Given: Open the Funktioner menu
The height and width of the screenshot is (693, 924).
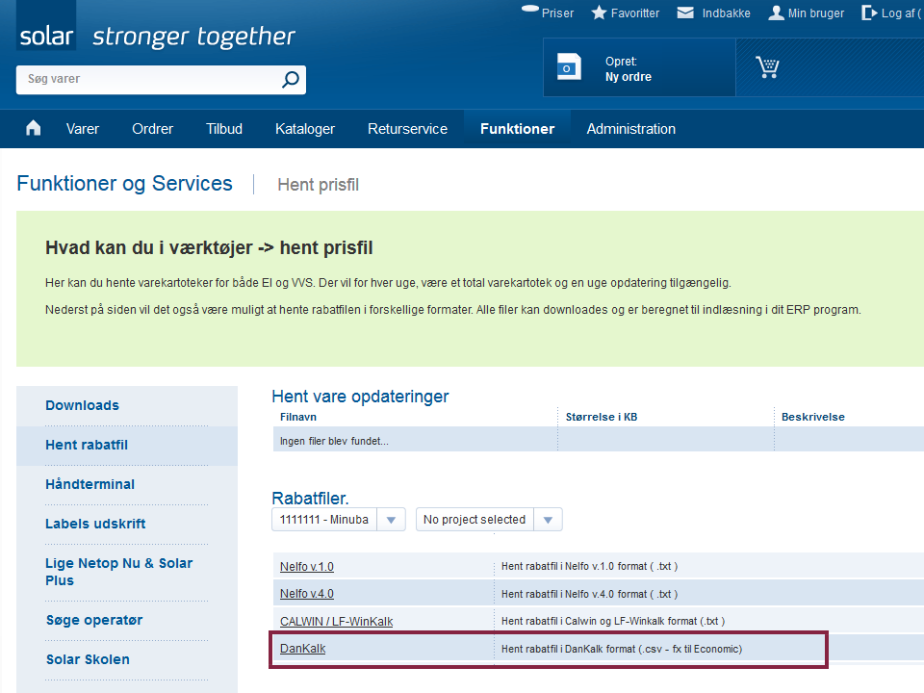Looking at the screenshot, I should point(517,129).
